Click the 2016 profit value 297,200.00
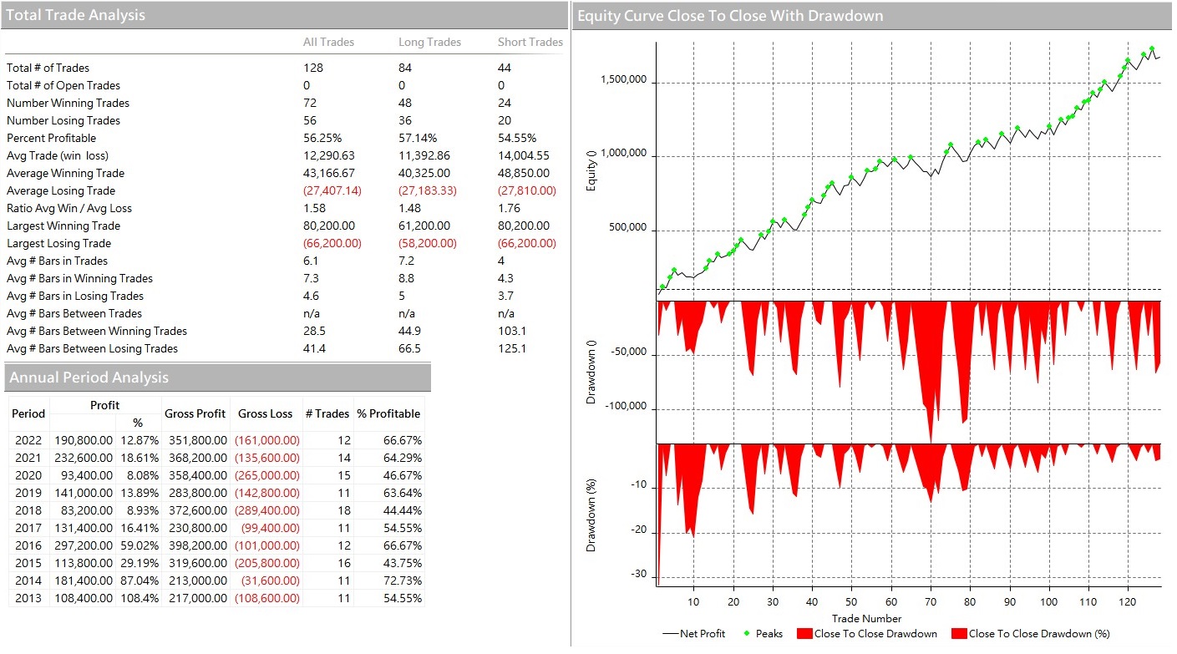Viewport: 1177px width, 654px height. [x=84, y=546]
